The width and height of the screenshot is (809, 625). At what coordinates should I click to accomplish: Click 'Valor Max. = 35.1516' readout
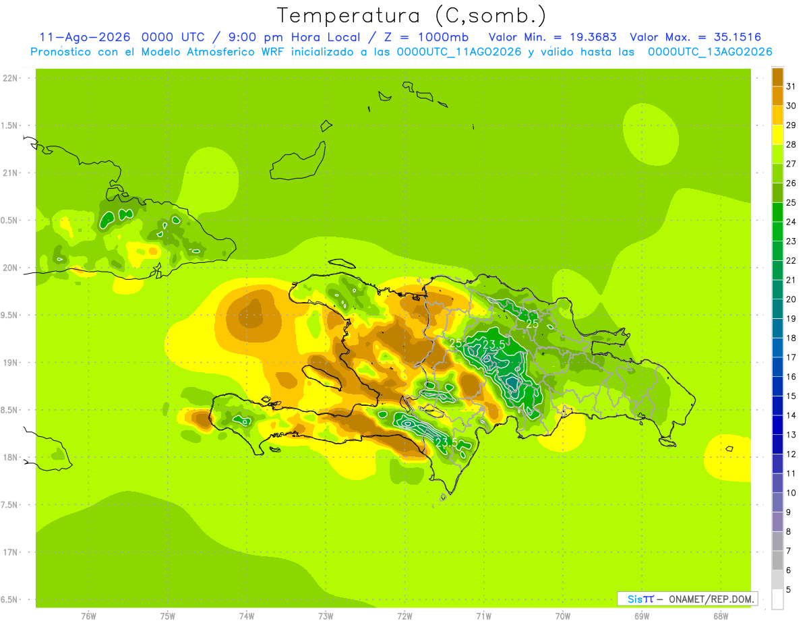(695, 37)
